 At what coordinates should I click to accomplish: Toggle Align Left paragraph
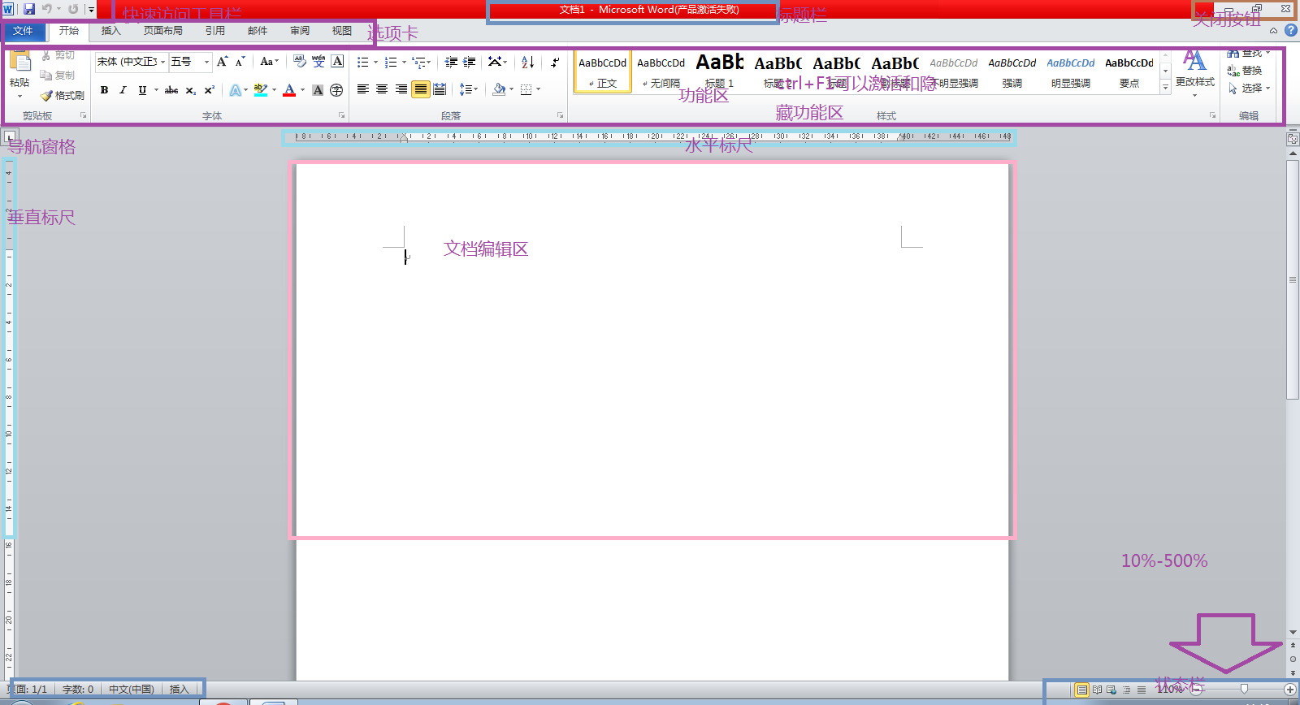tap(363, 89)
